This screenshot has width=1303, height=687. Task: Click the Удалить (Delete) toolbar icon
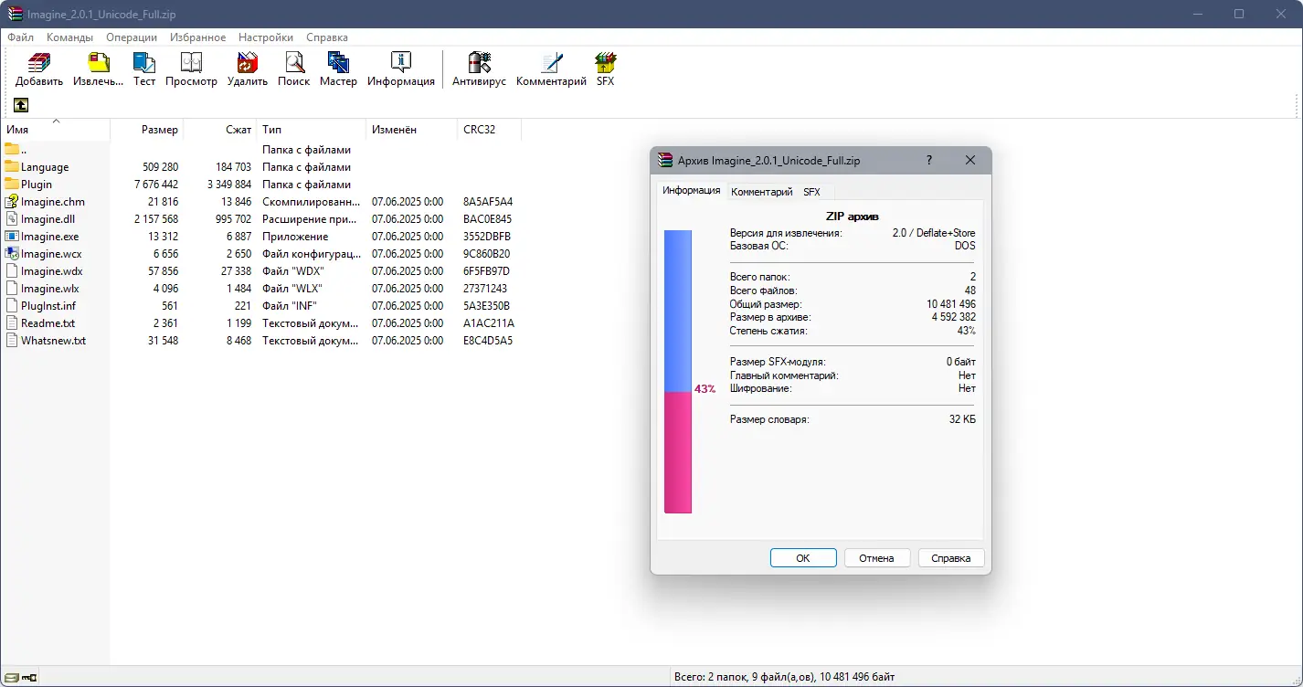[248, 62]
